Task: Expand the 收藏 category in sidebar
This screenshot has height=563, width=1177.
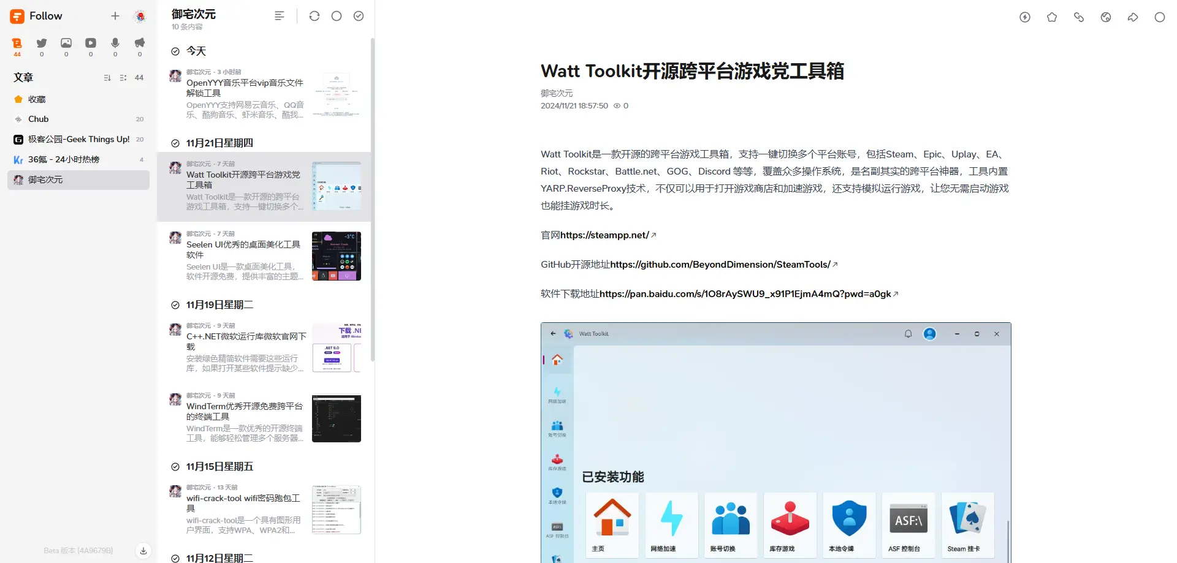Action: 18,99
